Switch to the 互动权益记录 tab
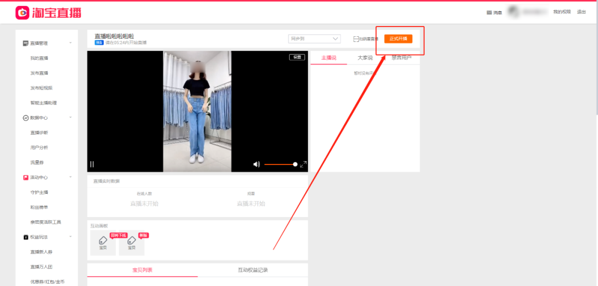 (253, 270)
